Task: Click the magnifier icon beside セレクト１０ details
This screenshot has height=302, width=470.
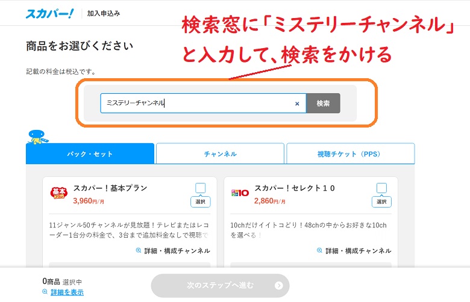Action: (x=319, y=250)
